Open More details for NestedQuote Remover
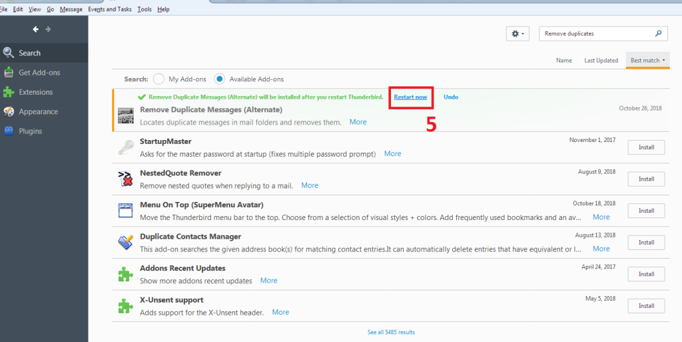Image resolution: width=682 pixels, height=342 pixels. [x=310, y=185]
